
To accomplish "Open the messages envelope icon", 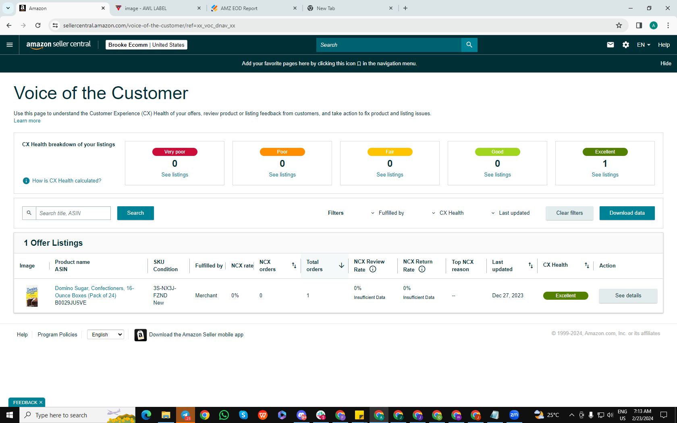I will tap(611, 45).
